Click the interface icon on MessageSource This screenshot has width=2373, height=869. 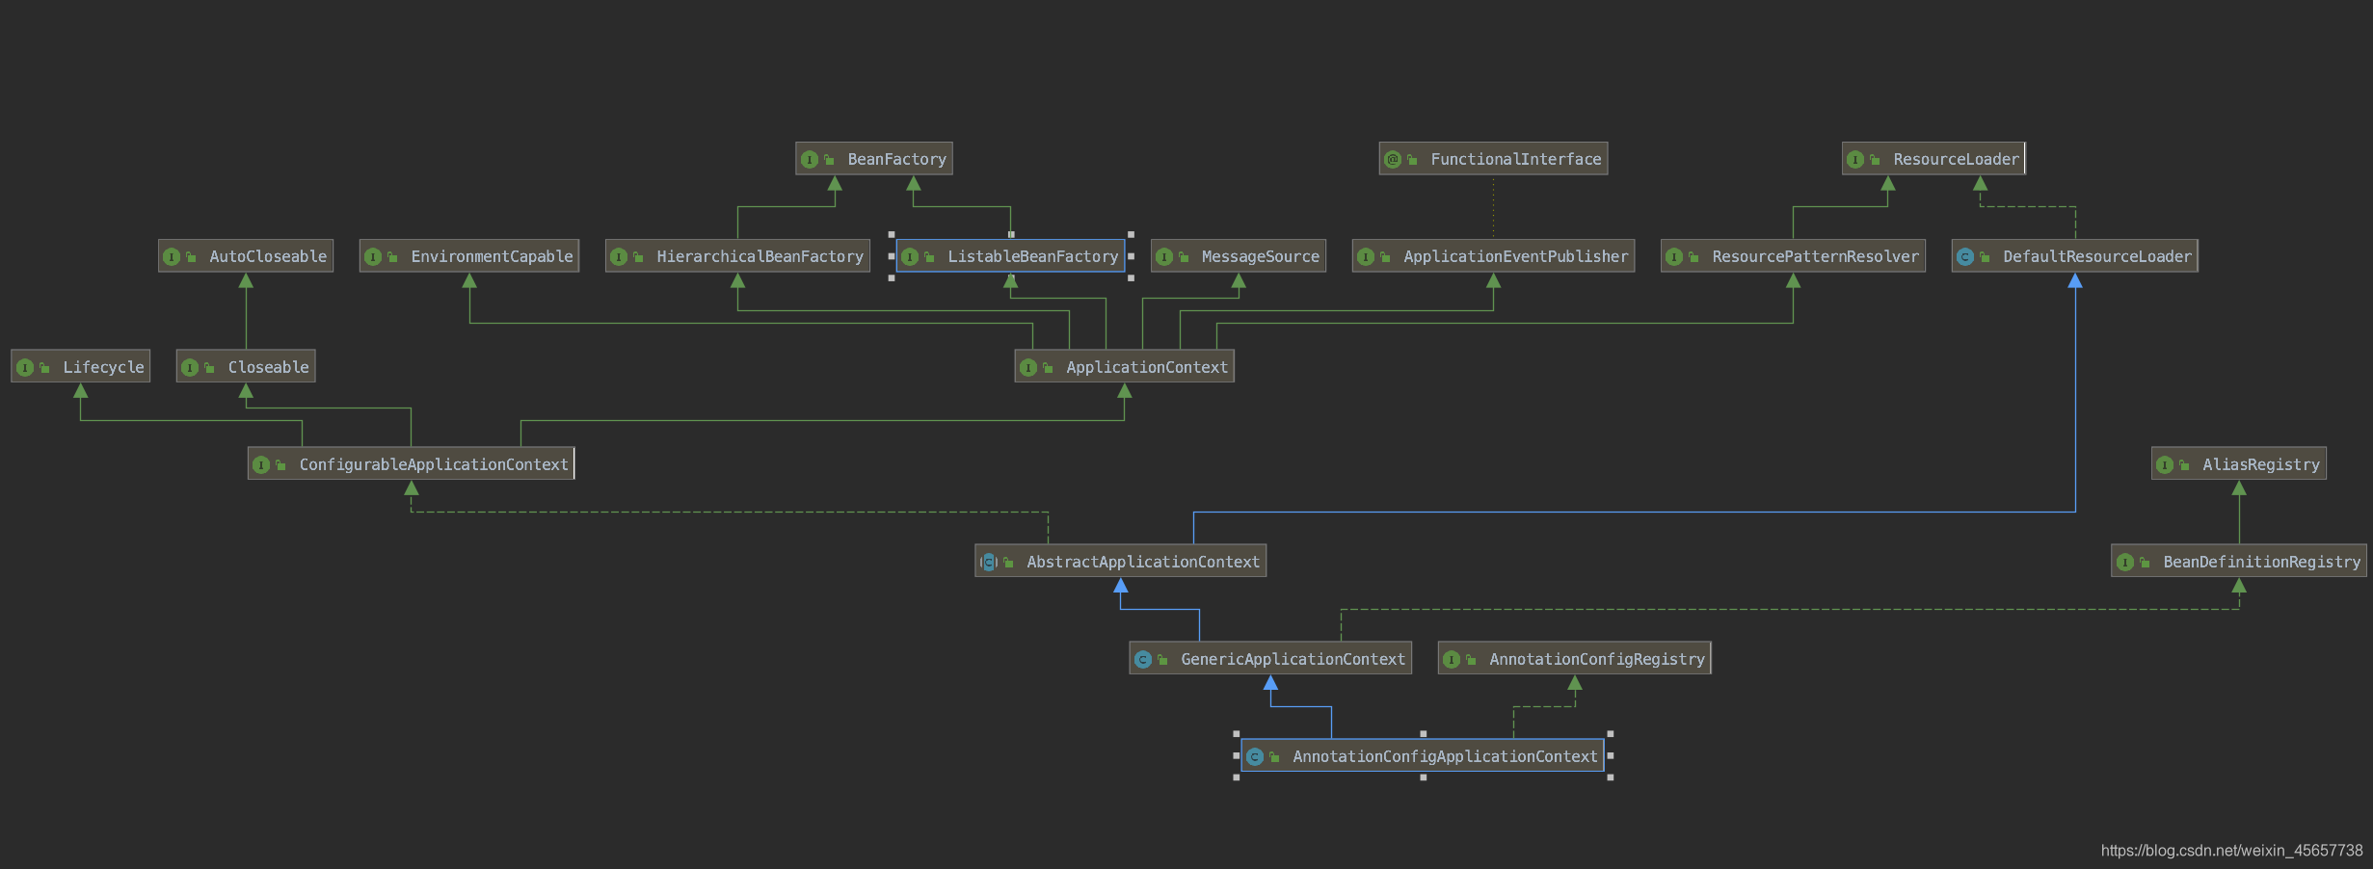click(x=1164, y=257)
